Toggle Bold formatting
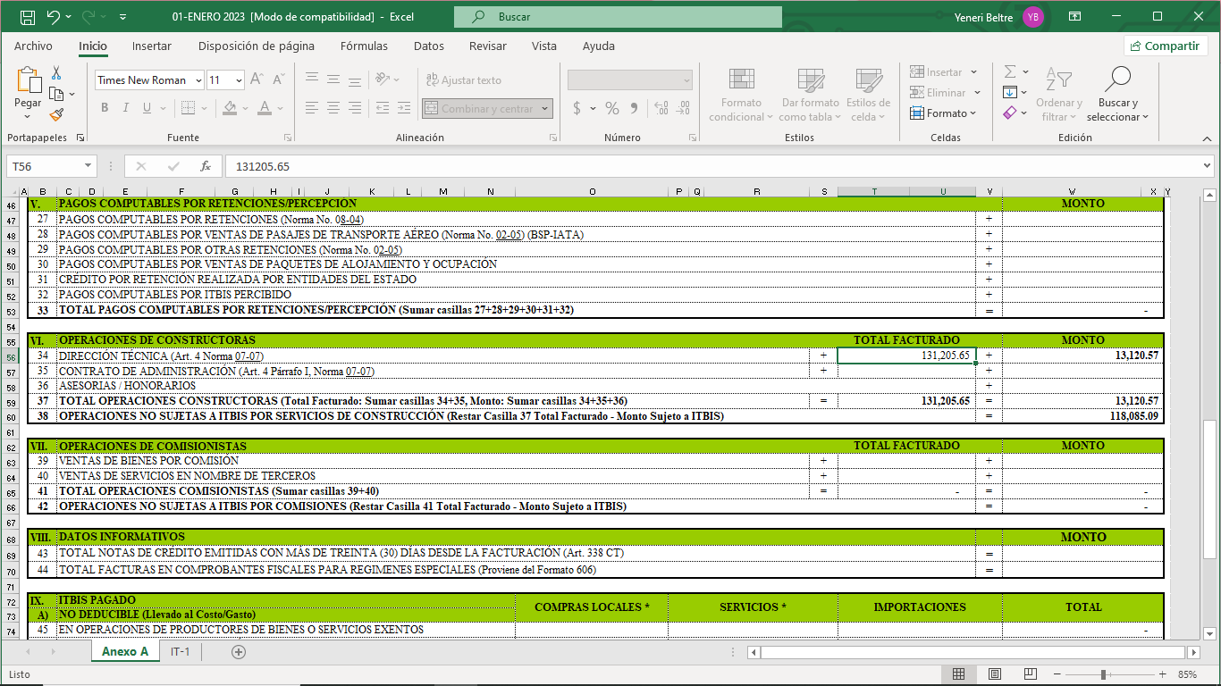 [x=104, y=108]
